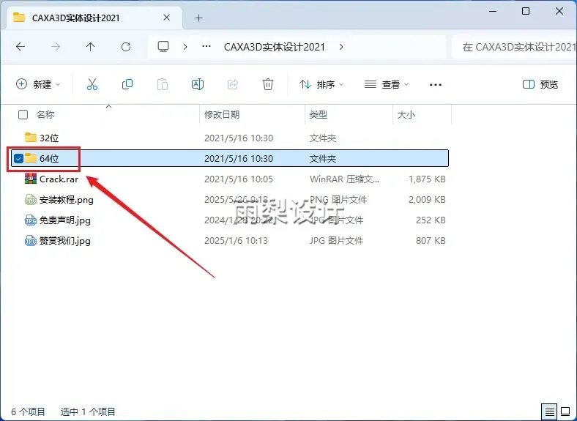Click the search box for CAXA3D实体设计2021
Screen dimensions: 577x421
(x=515, y=47)
